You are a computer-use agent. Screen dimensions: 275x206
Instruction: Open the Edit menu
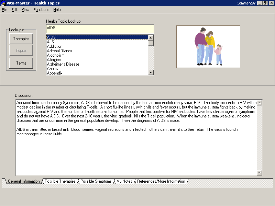[x=14, y=10]
